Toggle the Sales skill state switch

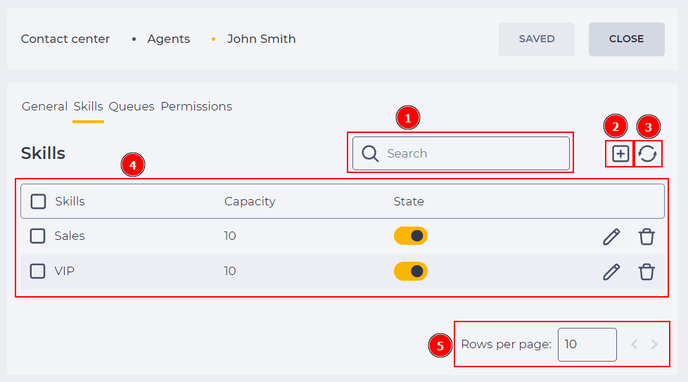pos(411,236)
